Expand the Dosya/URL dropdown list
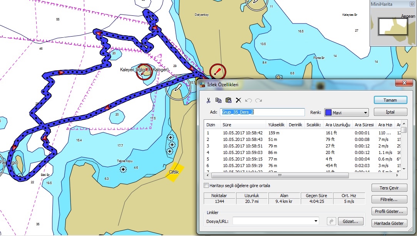 pos(316,221)
